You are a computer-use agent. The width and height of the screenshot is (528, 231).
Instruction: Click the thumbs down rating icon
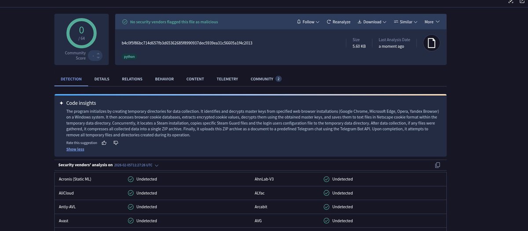pyautogui.click(x=116, y=143)
